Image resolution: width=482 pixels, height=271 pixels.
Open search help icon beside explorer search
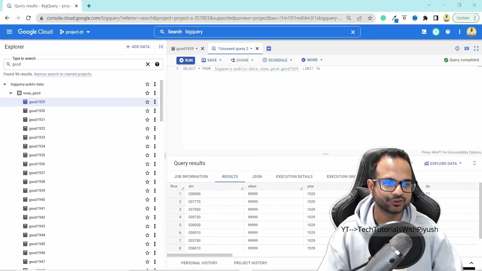157,64
